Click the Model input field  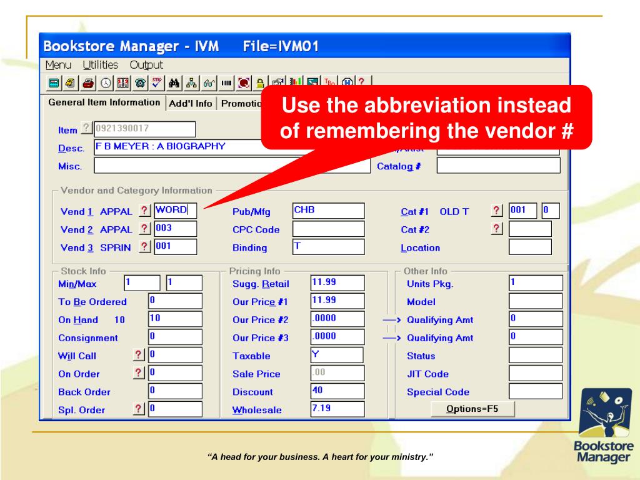point(536,301)
